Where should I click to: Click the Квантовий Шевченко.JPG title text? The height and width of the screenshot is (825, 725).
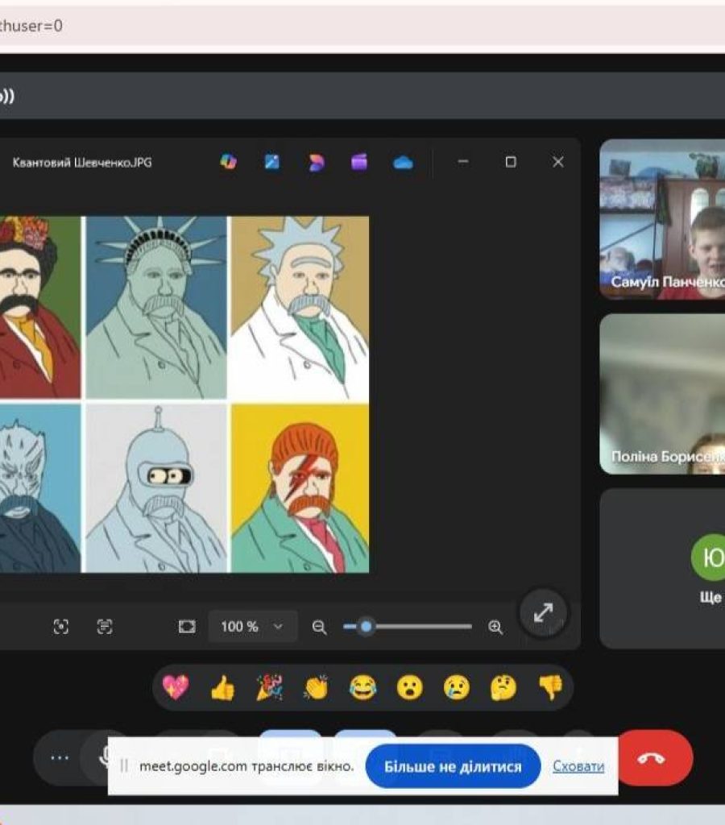click(x=82, y=163)
